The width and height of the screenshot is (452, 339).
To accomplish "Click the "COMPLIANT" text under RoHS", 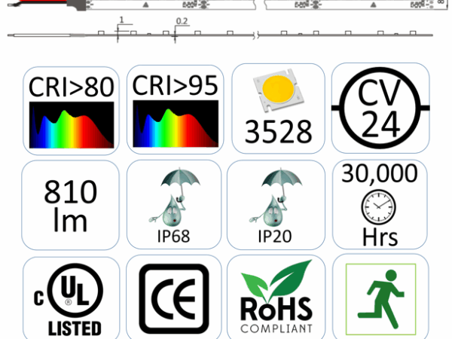I will pos(276,328).
